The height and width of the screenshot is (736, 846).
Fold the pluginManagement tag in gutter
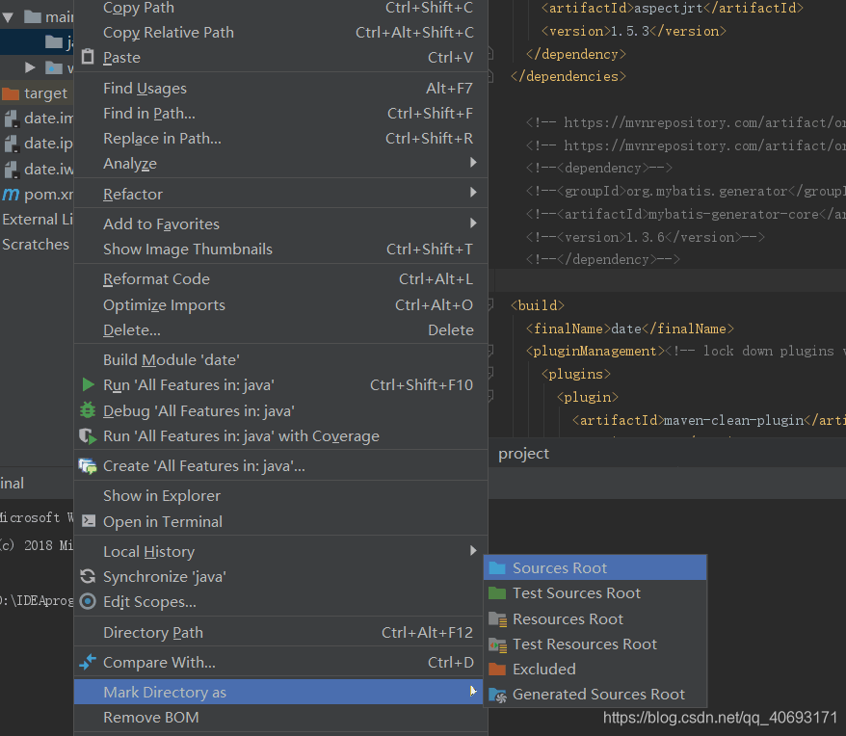(489, 351)
